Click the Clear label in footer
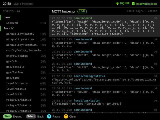 72,116
